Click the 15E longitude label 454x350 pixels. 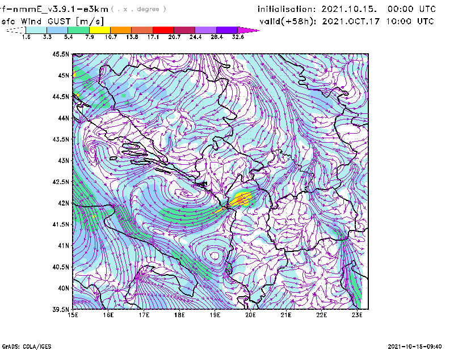pos(73,315)
